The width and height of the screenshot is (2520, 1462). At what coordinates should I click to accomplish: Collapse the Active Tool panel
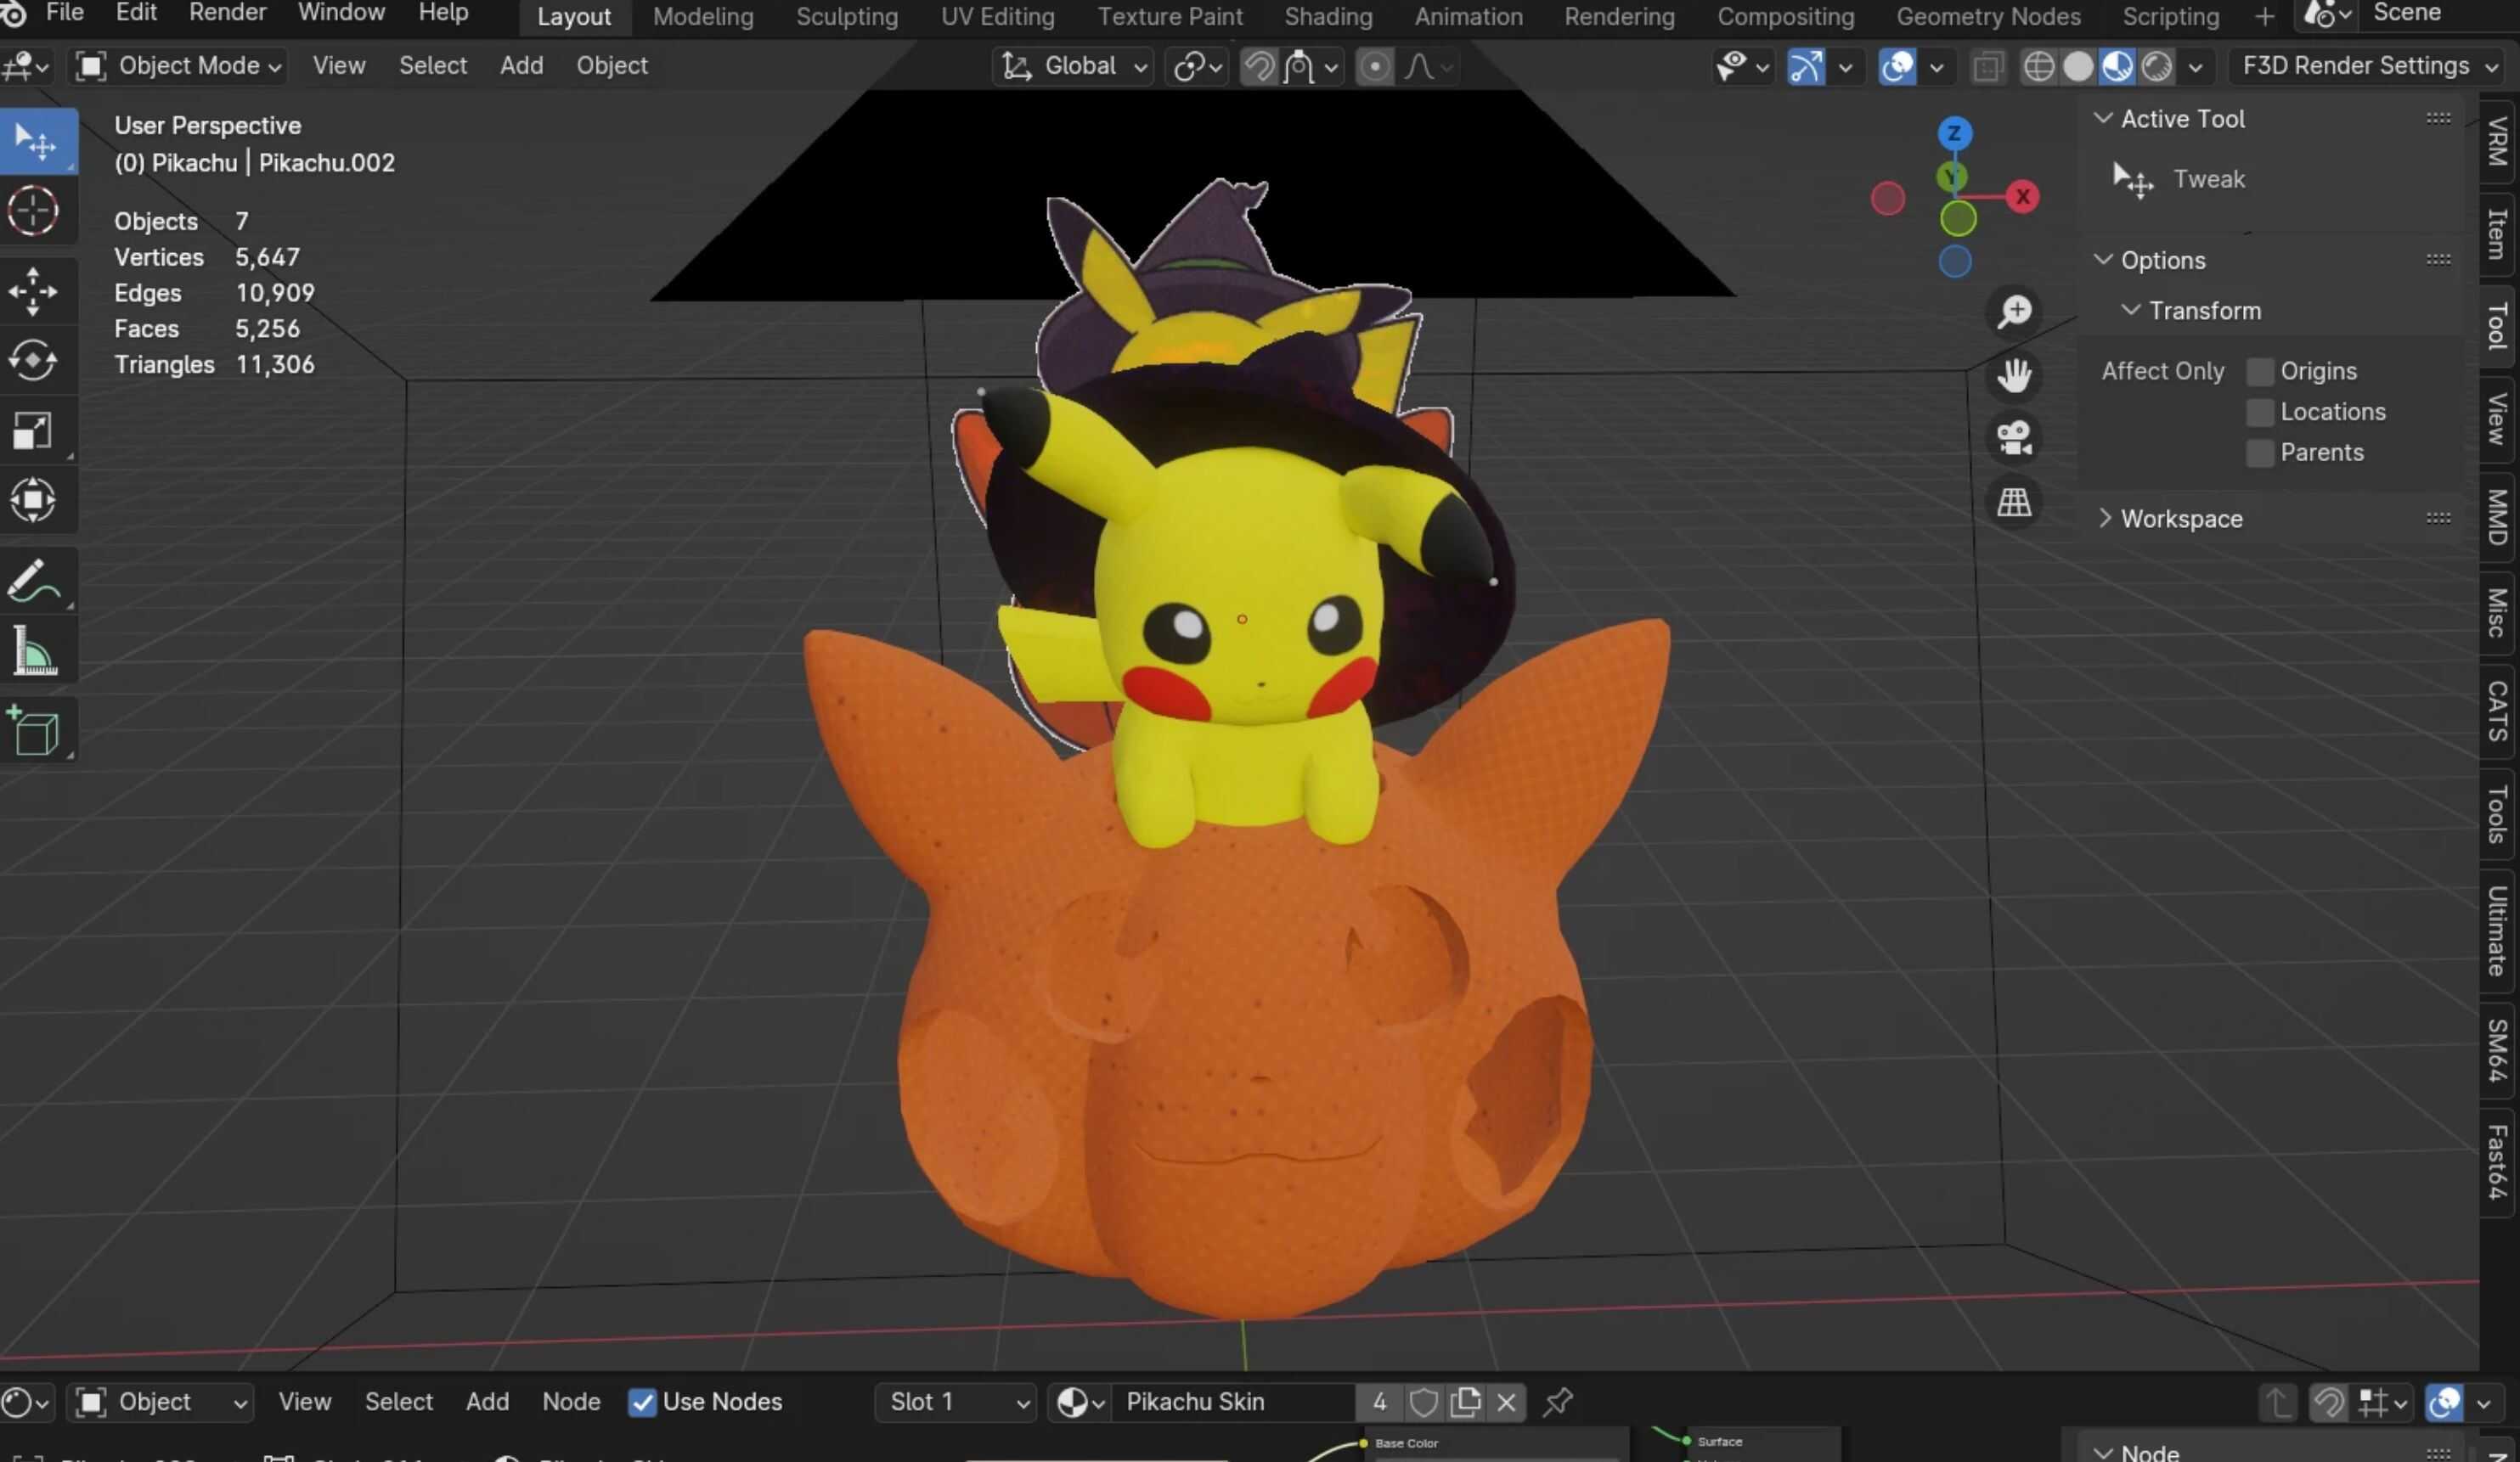click(2183, 119)
